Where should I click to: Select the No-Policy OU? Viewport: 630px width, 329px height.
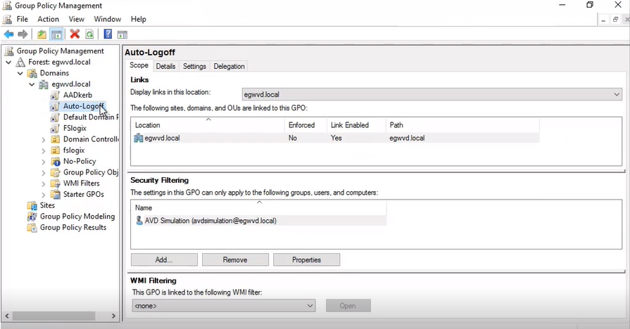80,161
